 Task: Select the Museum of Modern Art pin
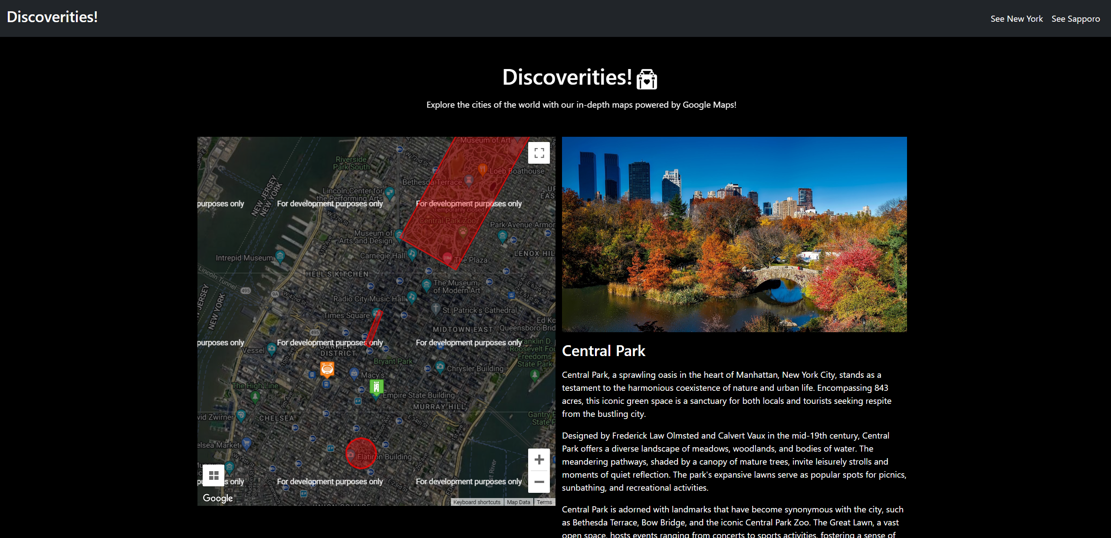(427, 285)
